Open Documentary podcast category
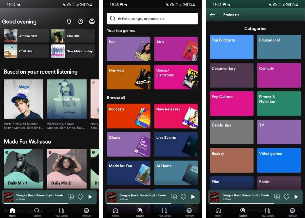305x218 pixels. coord(232,75)
